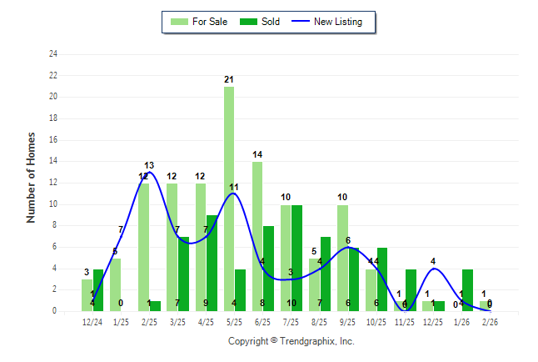Select the tallest For Sale bar at 5/25
The height and width of the screenshot is (362, 538).
point(228,199)
